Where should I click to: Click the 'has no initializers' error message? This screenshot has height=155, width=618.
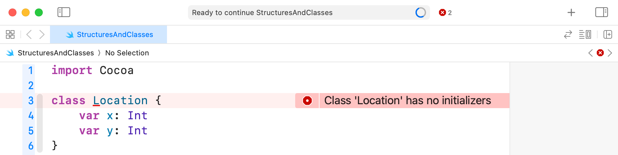coord(408,101)
